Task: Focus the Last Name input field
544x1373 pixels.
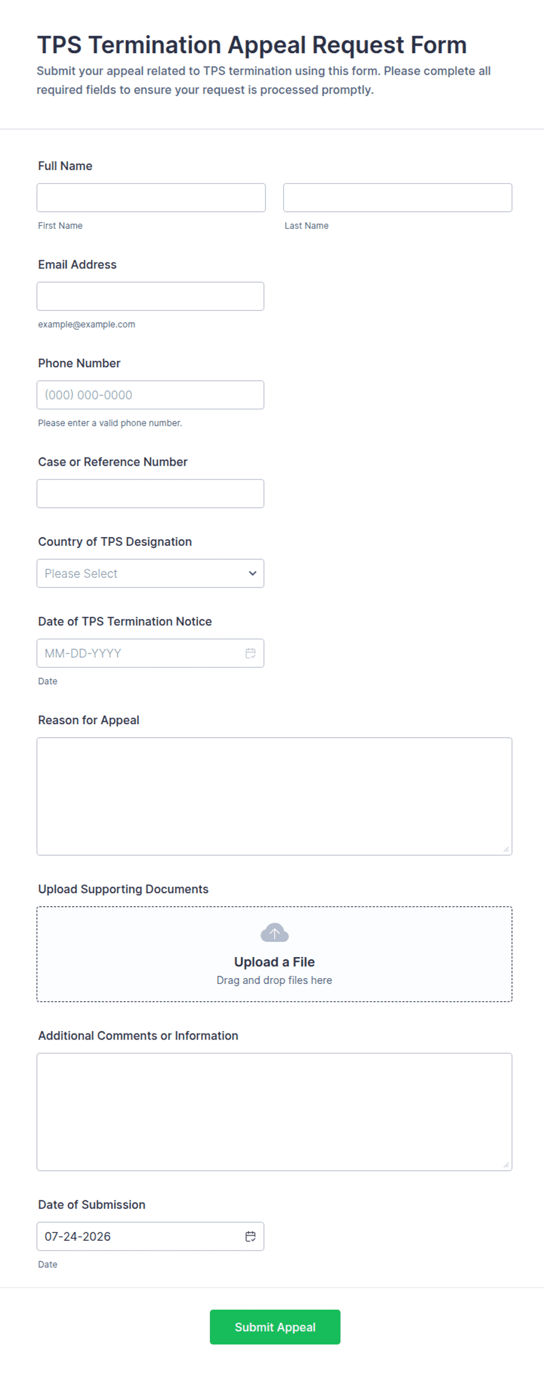Action: coord(398,198)
